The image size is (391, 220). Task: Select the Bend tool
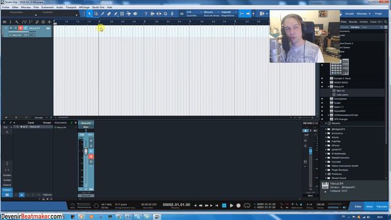(x=128, y=13)
